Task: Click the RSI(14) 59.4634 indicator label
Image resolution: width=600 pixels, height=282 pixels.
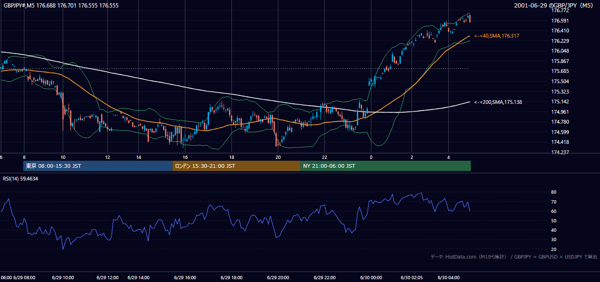Action: click(x=21, y=179)
